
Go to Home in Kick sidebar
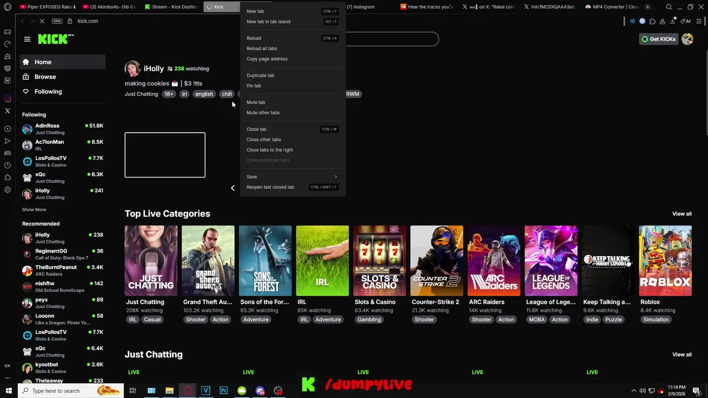pyautogui.click(x=63, y=62)
